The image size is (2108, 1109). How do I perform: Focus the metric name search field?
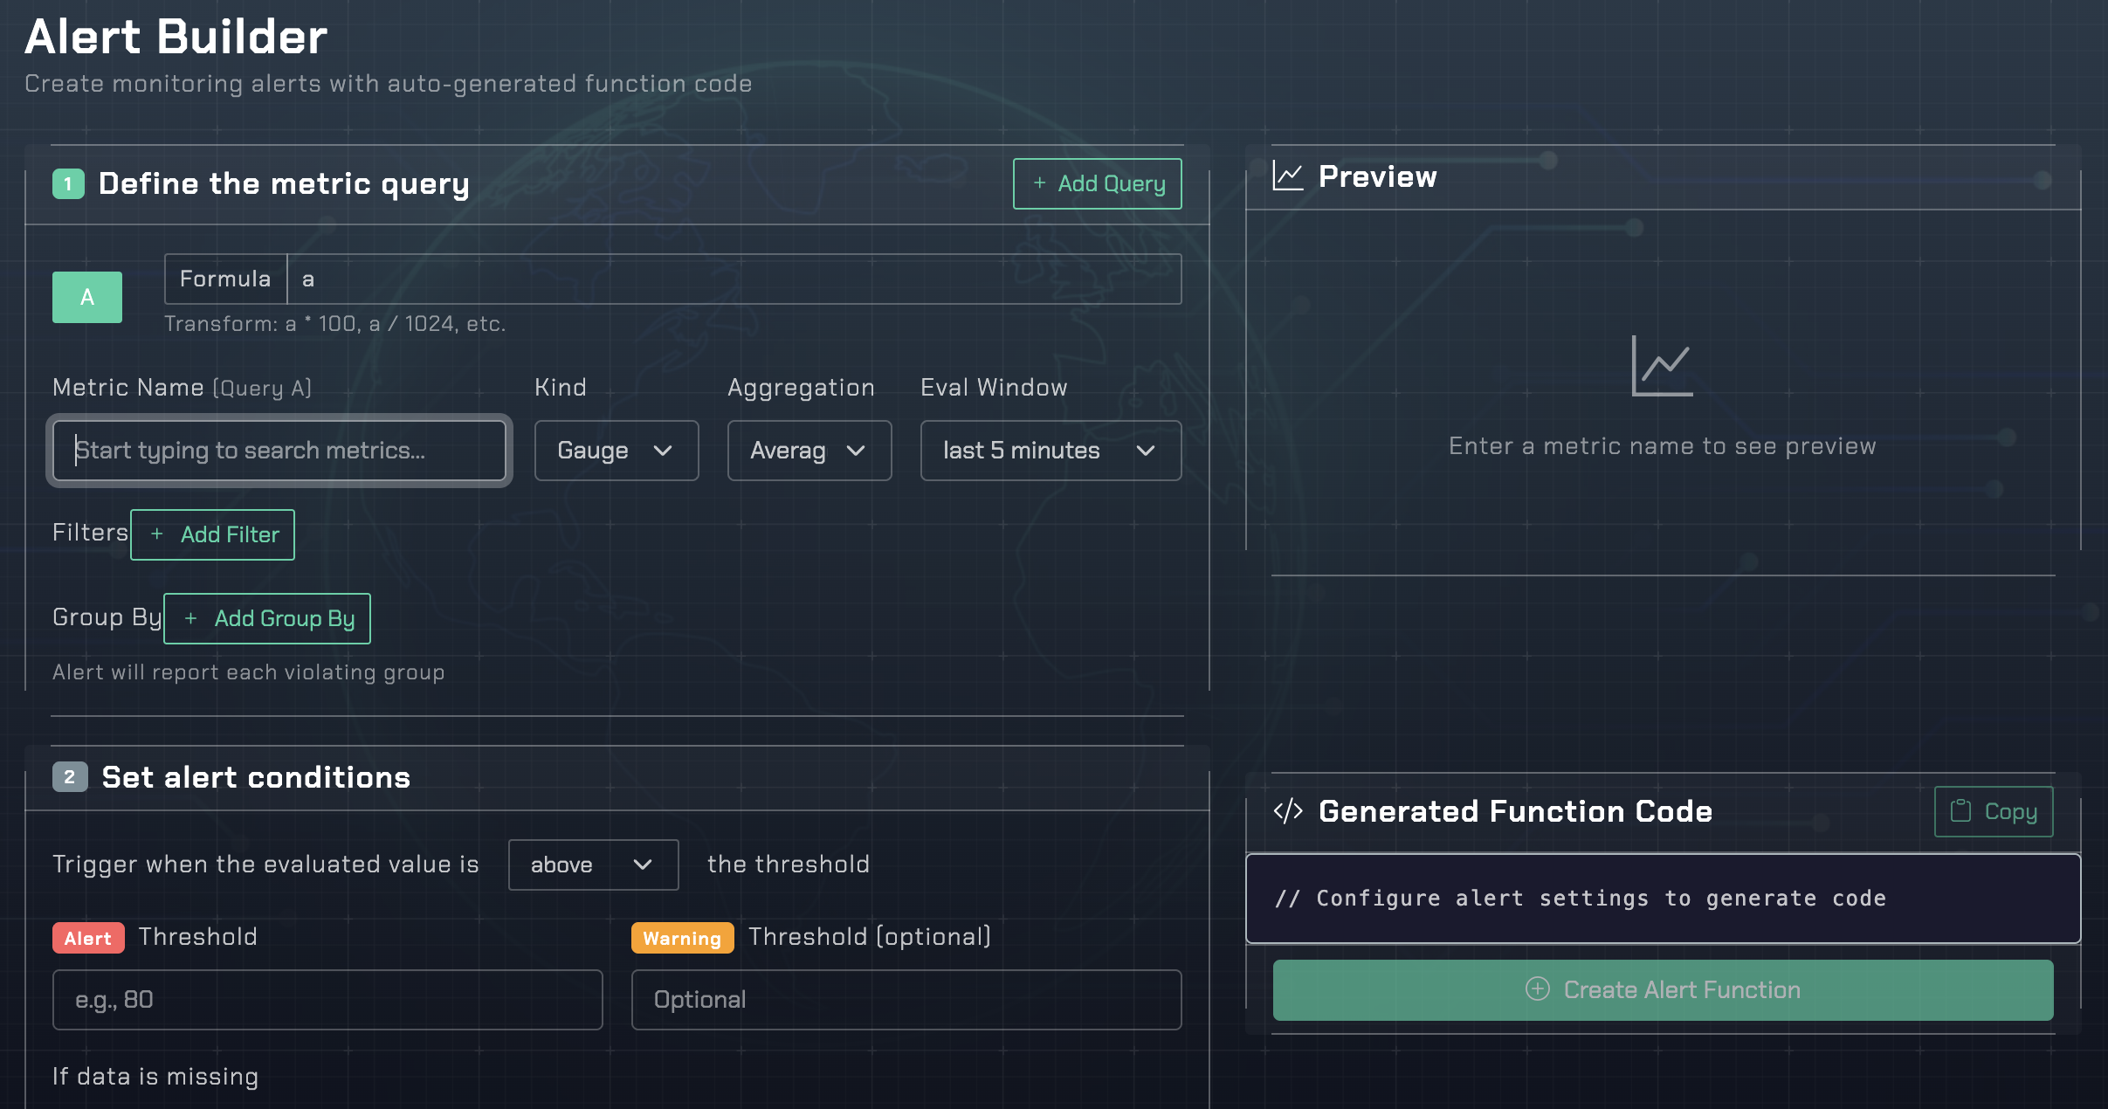[x=279, y=451]
